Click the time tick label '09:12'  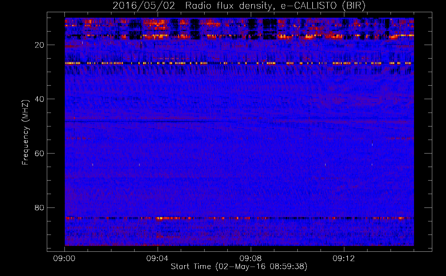pos(344,259)
